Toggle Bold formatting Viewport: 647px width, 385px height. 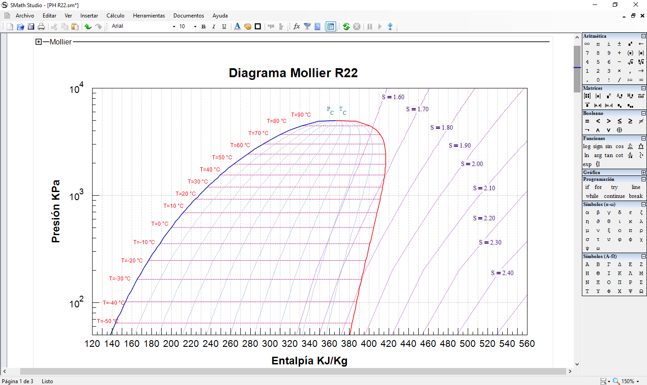pos(204,26)
